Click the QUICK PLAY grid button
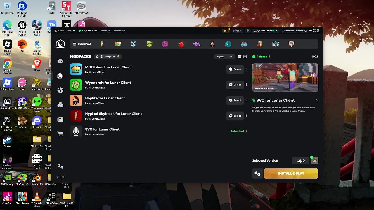The image size is (374, 210). pos(82,44)
